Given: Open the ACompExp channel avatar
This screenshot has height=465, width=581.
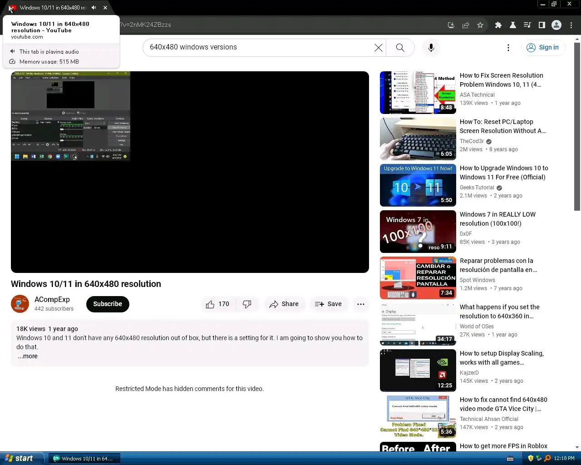Looking at the screenshot, I should pos(20,304).
